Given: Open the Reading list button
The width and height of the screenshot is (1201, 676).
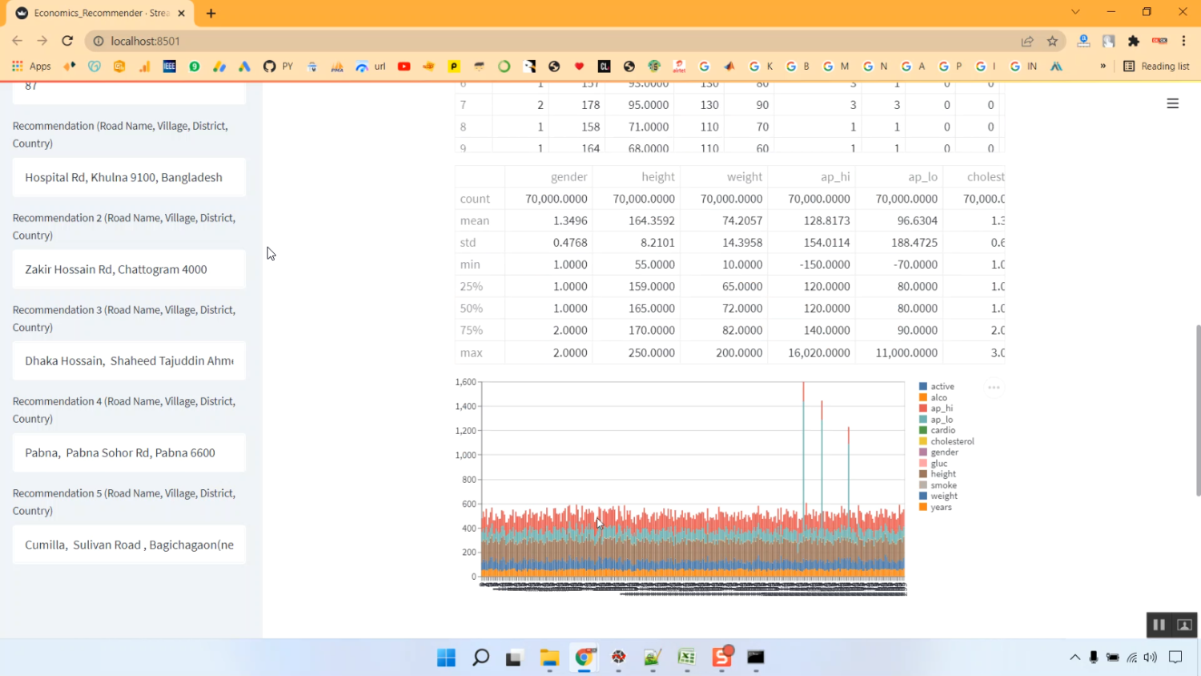Looking at the screenshot, I should [x=1156, y=66].
